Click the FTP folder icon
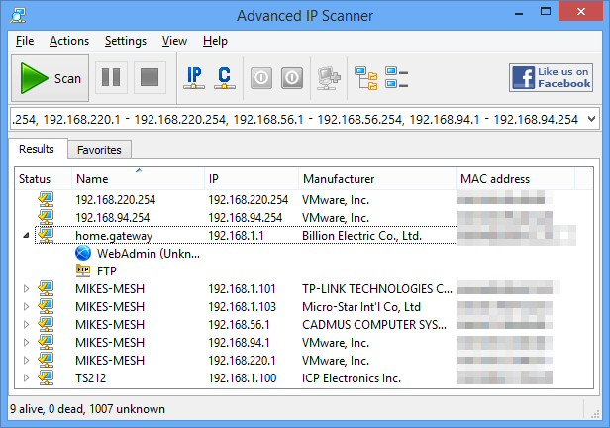 [x=83, y=270]
